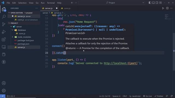
Task: Open the Terminal menu
Action: [51, 3]
